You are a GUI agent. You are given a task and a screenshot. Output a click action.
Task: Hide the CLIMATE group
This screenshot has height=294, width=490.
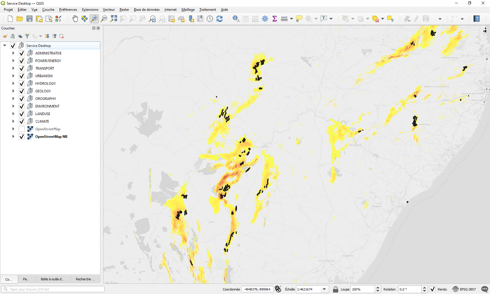[x=22, y=122]
